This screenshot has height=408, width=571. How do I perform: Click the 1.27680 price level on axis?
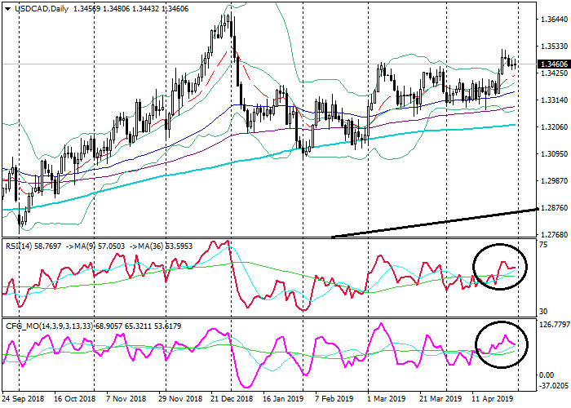tap(554, 234)
